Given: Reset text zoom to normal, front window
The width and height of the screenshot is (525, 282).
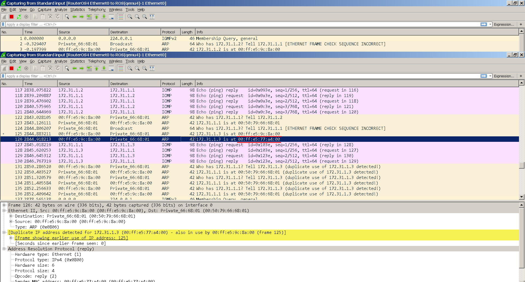Looking at the screenshot, I should [x=145, y=68].
